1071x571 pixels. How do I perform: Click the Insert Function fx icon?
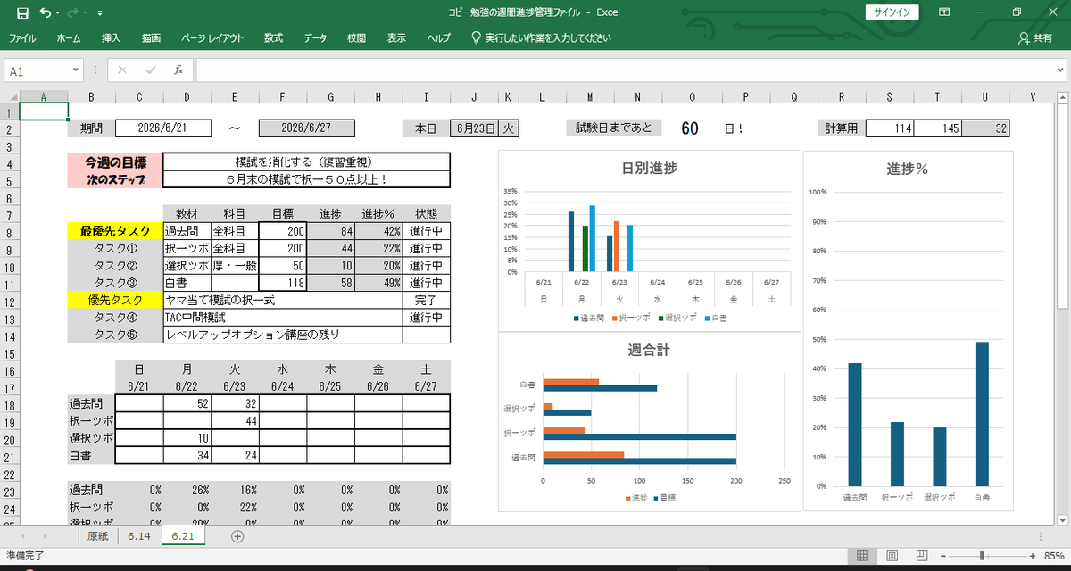click(178, 70)
